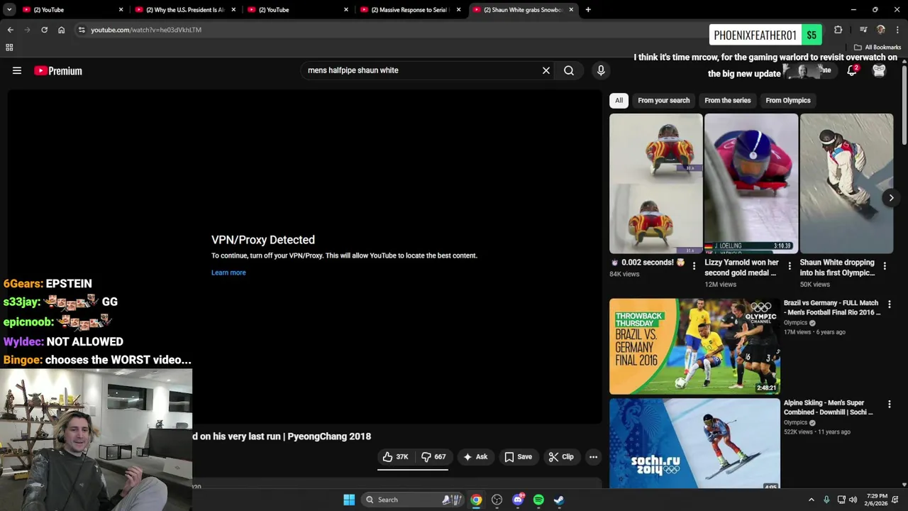Image resolution: width=908 pixels, height=511 pixels.
Task: Select the From Olympics chip
Action: click(787, 100)
